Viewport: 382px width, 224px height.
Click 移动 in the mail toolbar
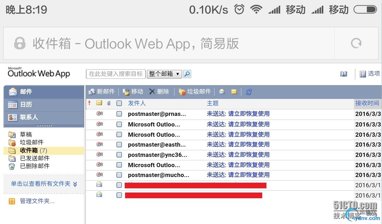pos(133,92)
